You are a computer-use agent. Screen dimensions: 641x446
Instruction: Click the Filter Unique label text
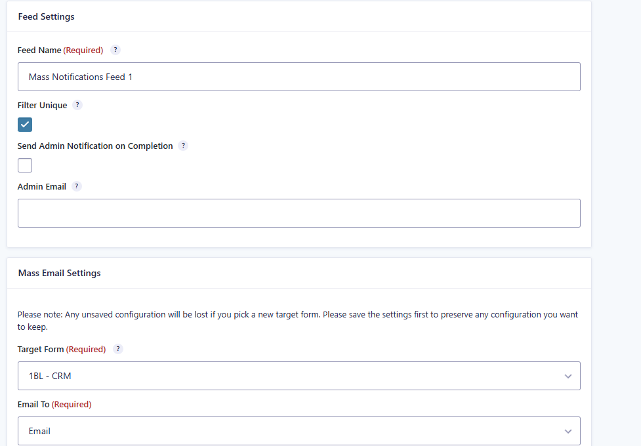(x=42, y=106)
